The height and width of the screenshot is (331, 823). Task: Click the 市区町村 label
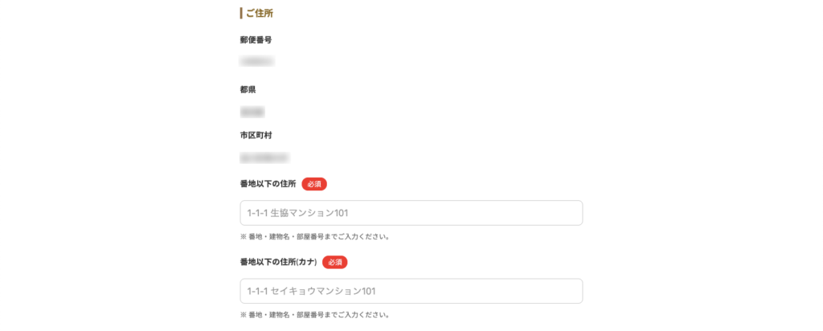pyautogui.click(x=256, y=135)
